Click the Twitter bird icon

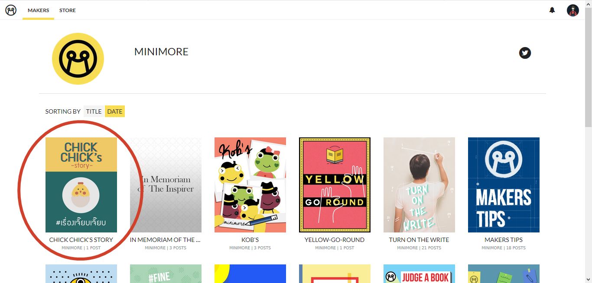coord(525,53)
